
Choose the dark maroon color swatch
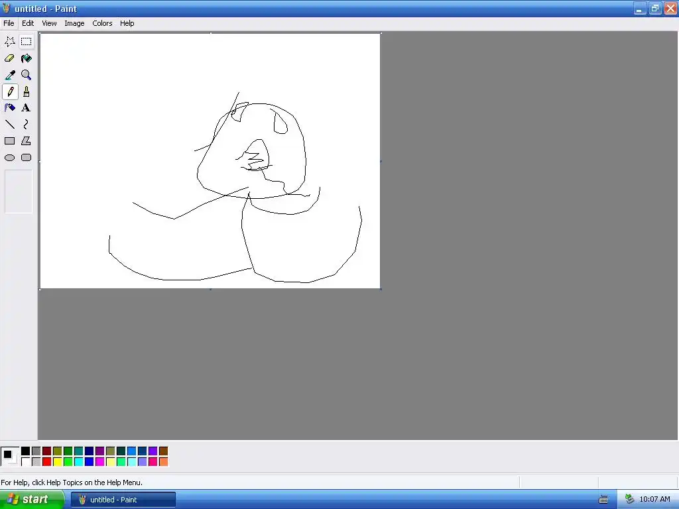coord(47,451)
